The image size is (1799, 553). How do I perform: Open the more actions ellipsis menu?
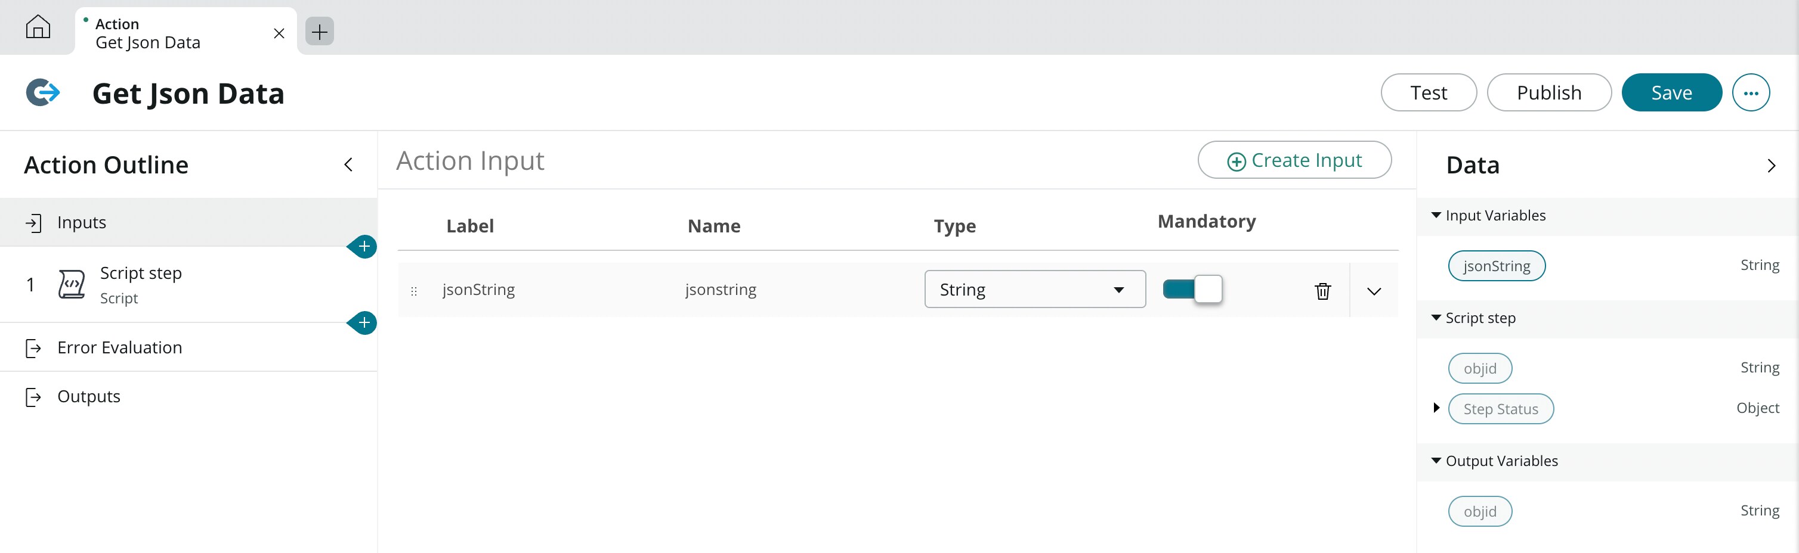tap(1751, 92)
